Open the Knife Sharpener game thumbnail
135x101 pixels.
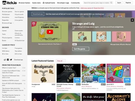94,97
